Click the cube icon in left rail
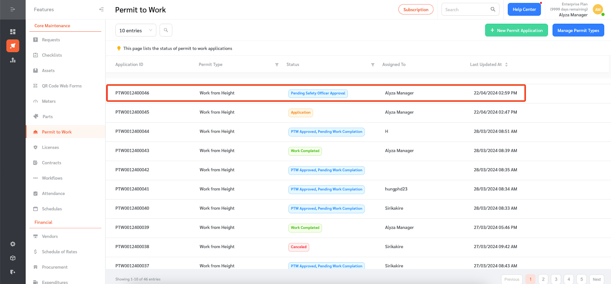The height and width of the screenshot is (284, 611). point(13,258)
